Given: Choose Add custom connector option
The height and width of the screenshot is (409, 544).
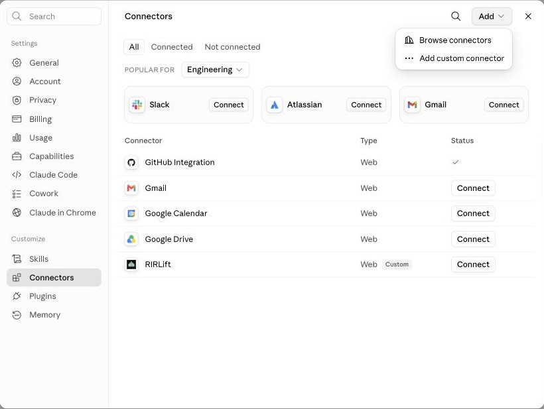Looking at the screenshot, I should [454, 58].
